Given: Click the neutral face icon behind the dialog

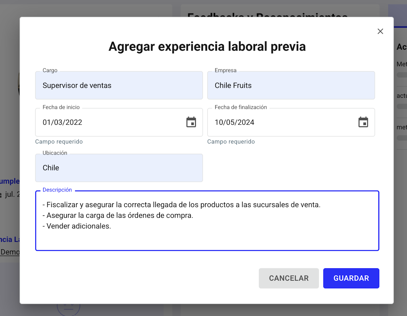Looking at the screenshot, I should [x=68, y=308].
